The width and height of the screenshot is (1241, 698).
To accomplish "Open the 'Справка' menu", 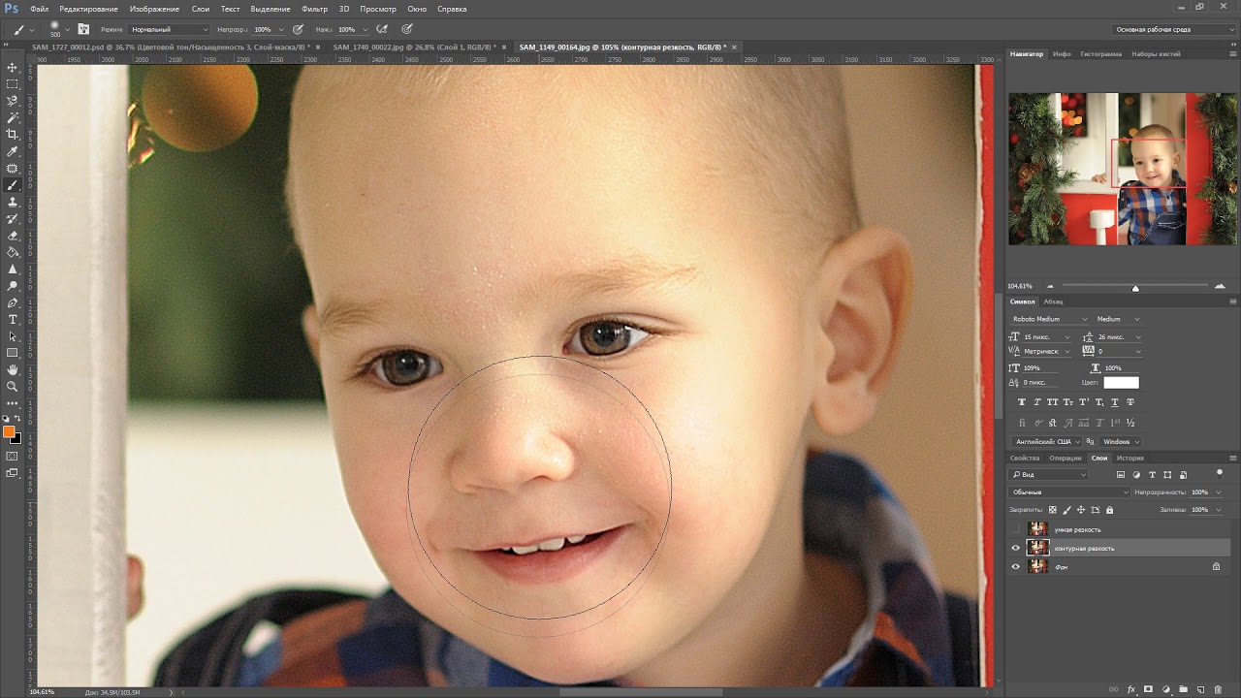I will (x=452, y=9).
